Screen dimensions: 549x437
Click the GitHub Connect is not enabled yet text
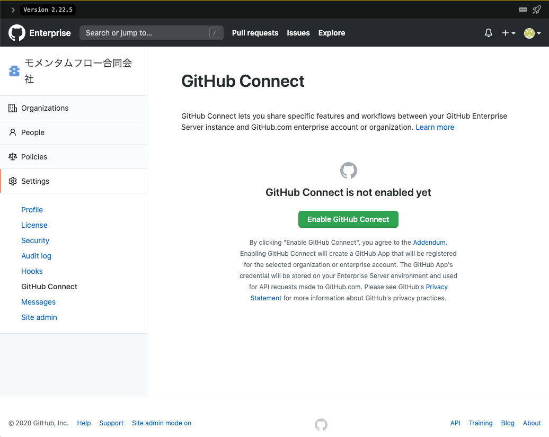click(x=348, y=192)
